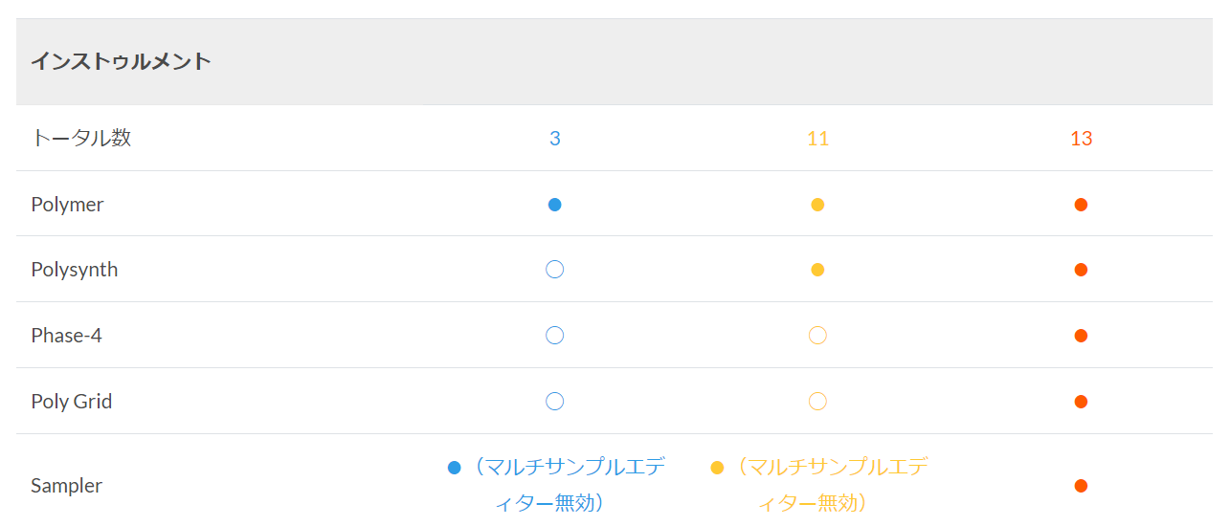Click the Poly Grid row label

coord(72,402)
